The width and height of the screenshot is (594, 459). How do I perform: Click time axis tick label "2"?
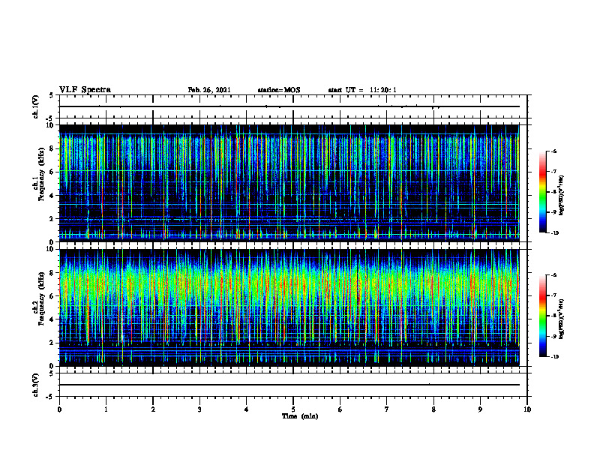tap(153, 409)
